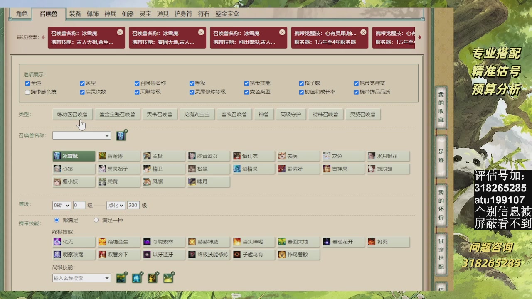
Task: Click the 鎏金宝鉴召唤兽 type button
Action: click(x=117, y=114)
